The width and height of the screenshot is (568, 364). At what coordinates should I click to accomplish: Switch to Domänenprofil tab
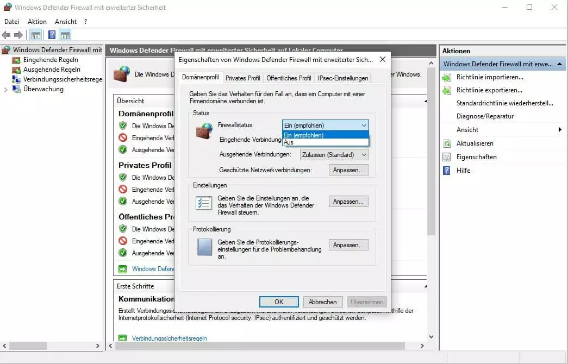click(x=201, y=78)
